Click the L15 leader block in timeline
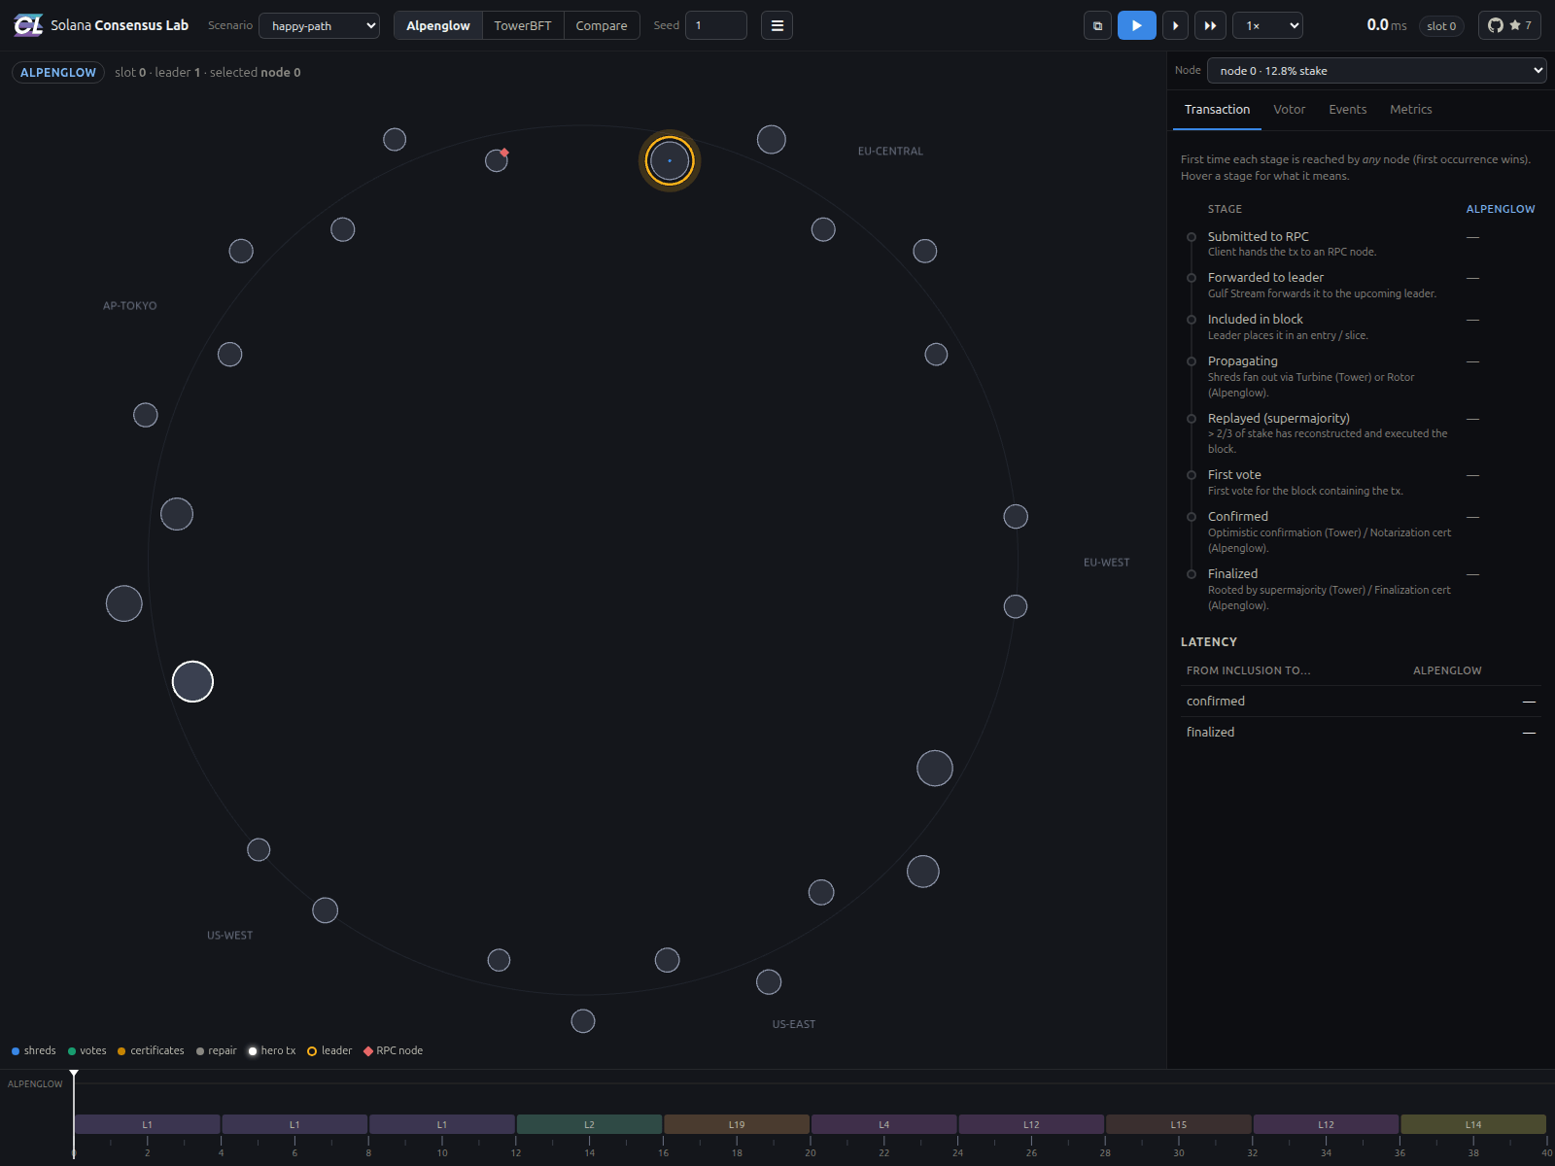1555x1166 pixels. point(1179,1124)
